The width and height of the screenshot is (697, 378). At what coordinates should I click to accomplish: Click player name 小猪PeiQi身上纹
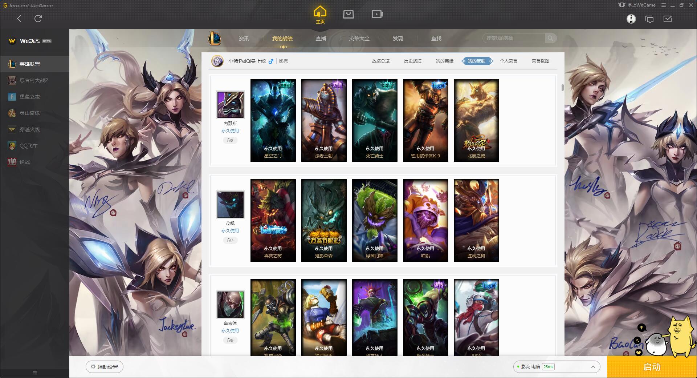[247, 61]
